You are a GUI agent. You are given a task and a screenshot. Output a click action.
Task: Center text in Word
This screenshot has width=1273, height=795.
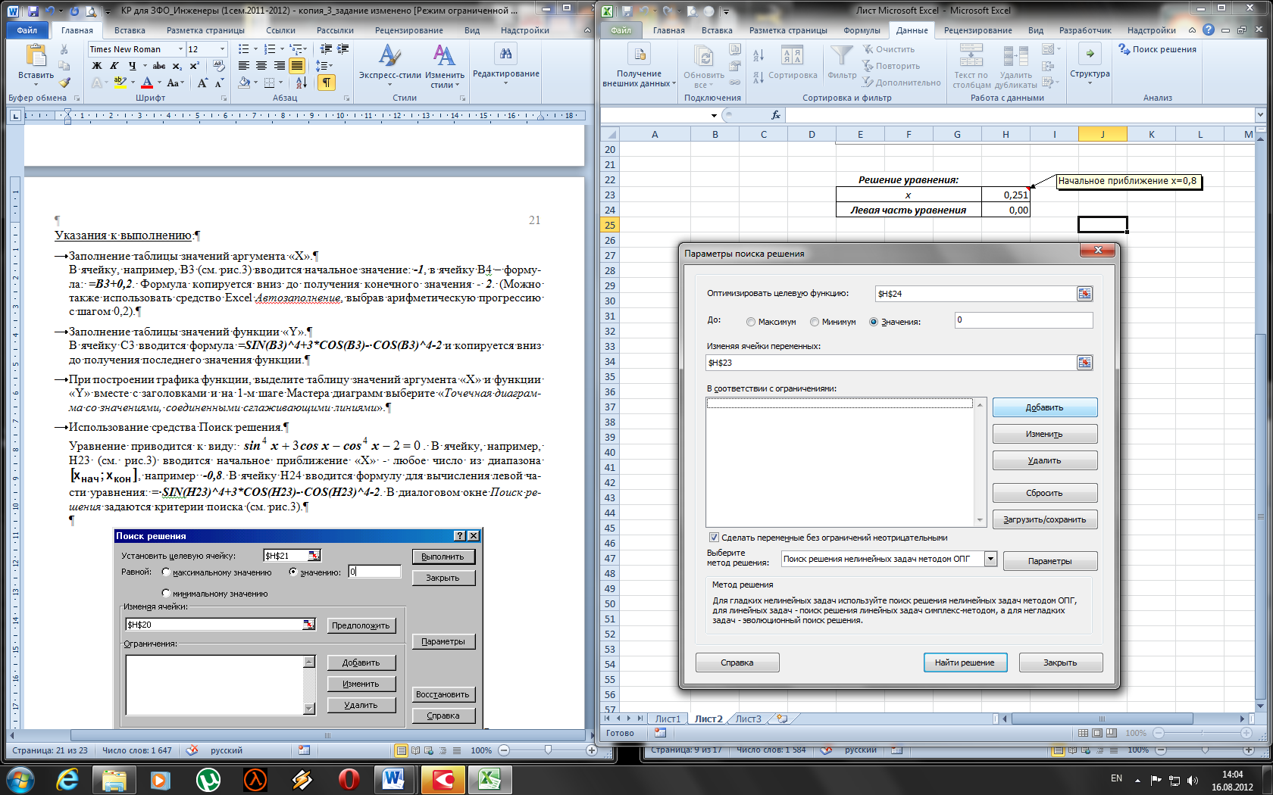pos(261,66)
